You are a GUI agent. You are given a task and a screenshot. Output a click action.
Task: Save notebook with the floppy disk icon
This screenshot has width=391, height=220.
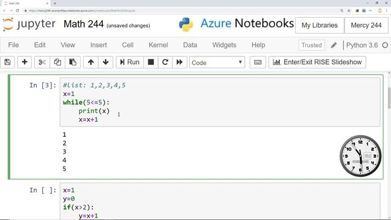tap(7, 62)
